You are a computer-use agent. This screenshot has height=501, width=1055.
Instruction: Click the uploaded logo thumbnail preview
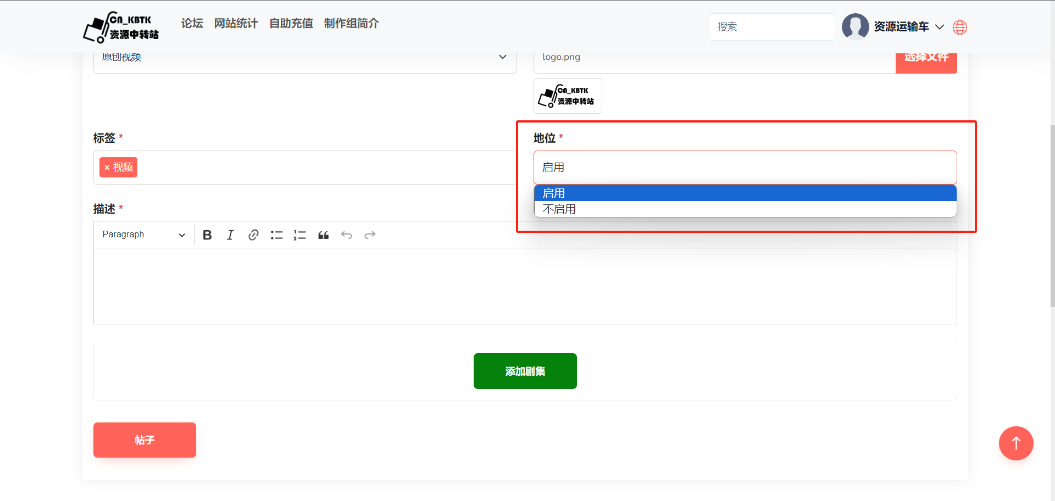[568, 96]
